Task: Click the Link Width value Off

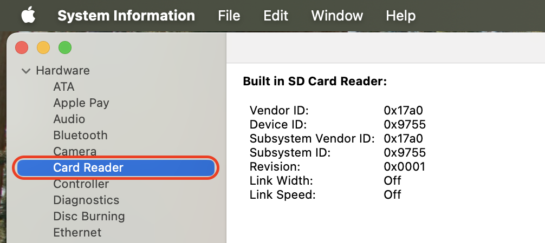Action: point(392,180)
